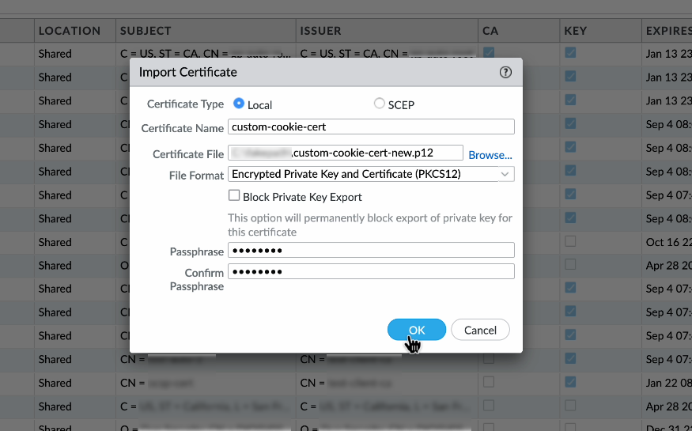The height and width of the screenshot is (431, 692).
Task: Toggle the KEY checkbox in first row
Action: coord(570,53)
